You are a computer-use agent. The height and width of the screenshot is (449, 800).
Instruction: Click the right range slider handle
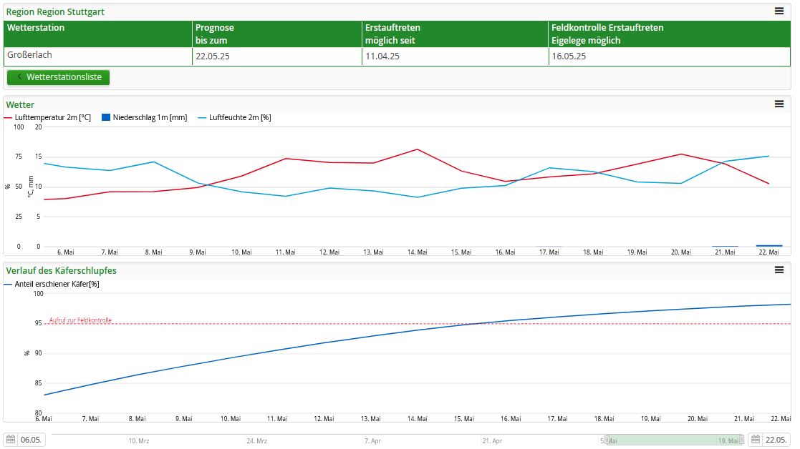[740, 440]
